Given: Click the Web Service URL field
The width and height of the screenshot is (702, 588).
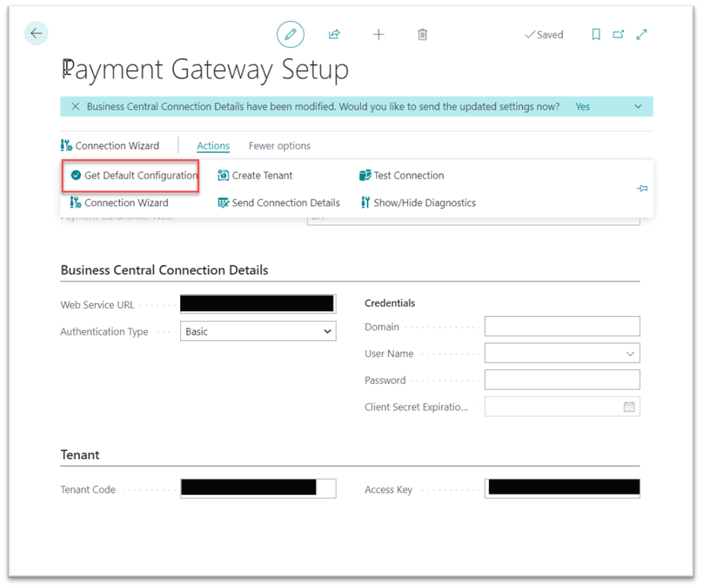Looking at the screenshot, I should pyautogui.click(x=258, y=304).
